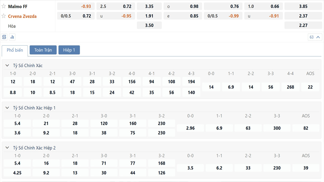Viewport: 324px width, 182px height.
Task: Choose the 0-0 correct score odds 14
Action: point(211,87)
